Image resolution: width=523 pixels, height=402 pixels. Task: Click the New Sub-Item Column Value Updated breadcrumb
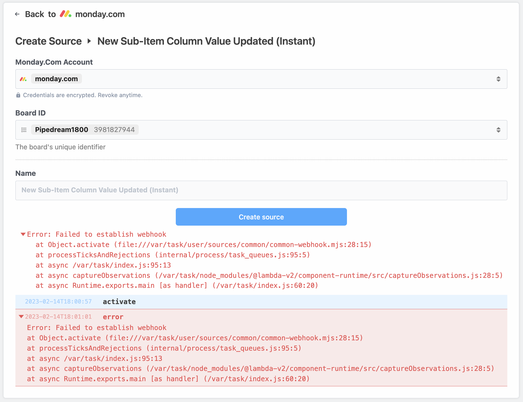click(206, 41)
